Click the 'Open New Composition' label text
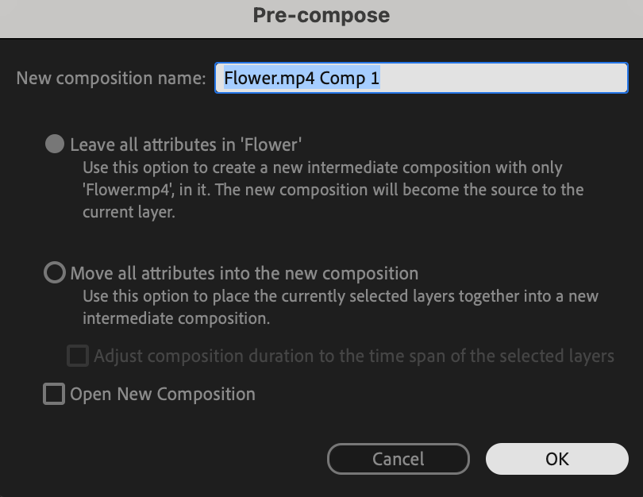The height and width of the screenshot is (497, 643). click(163, 394)
